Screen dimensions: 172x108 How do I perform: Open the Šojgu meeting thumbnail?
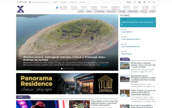point(79,104)
